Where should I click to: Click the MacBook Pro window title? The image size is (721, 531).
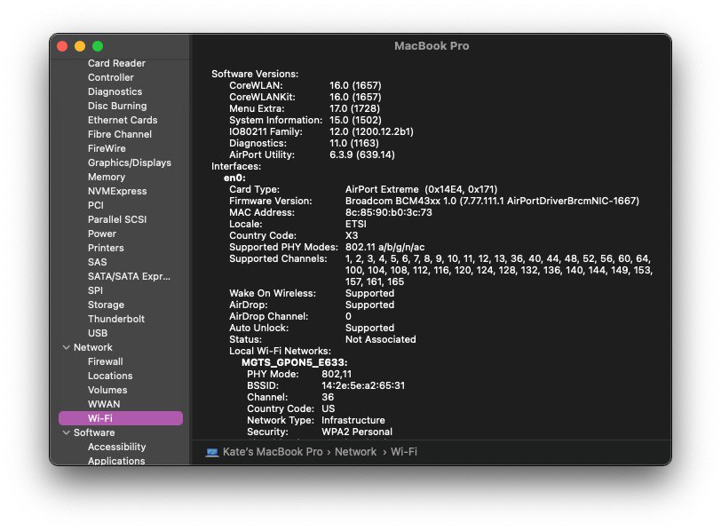click(x=432, y=46)
